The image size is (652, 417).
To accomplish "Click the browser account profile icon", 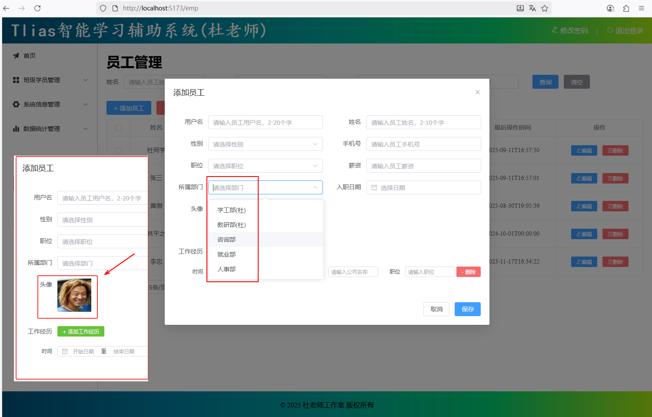I will click(x=610, y=8).
